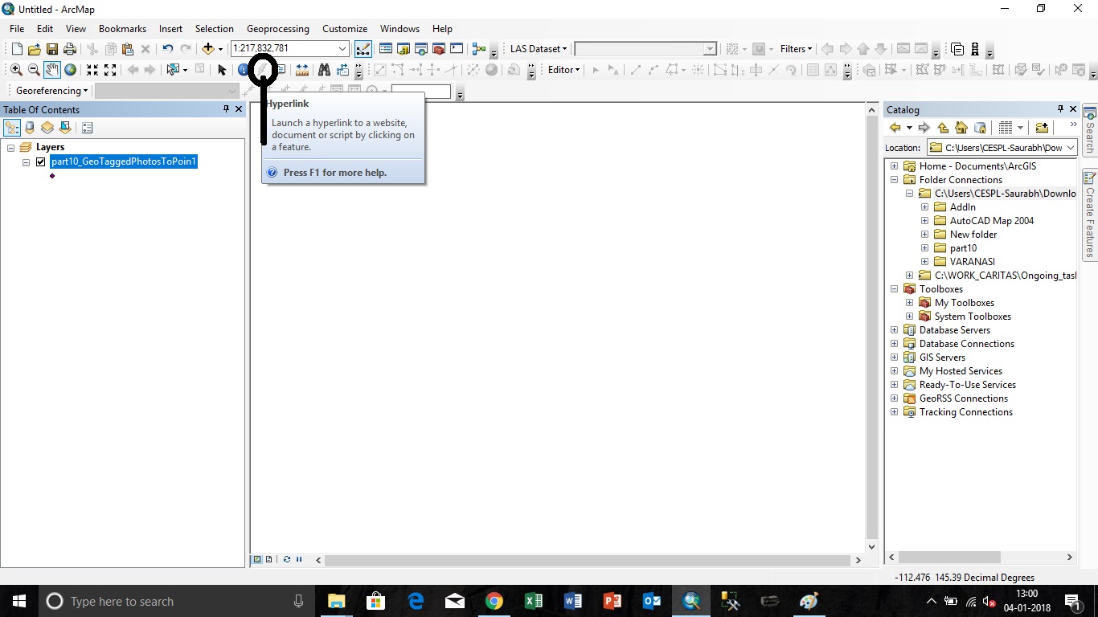Undo the last action
Screen dimensions: 1098x617
coord(168,49)
